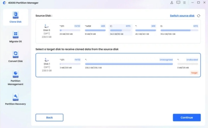The width and height of the screenshot is (208, 128).
Task: Click the NTFS label of the D: partition
Action: click(196, 26)
